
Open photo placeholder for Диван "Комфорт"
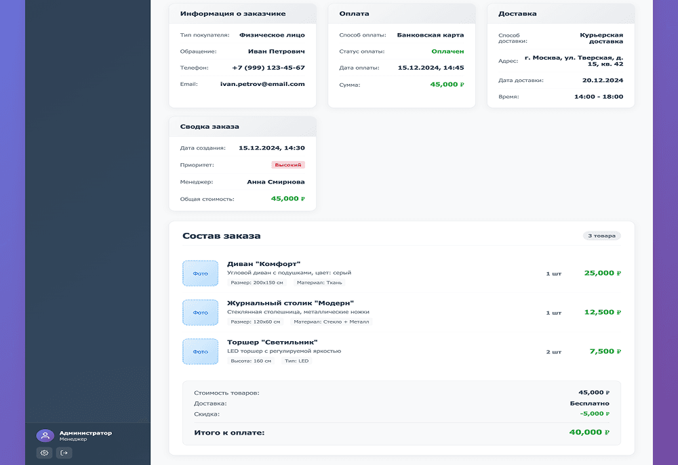pos(200,273)
